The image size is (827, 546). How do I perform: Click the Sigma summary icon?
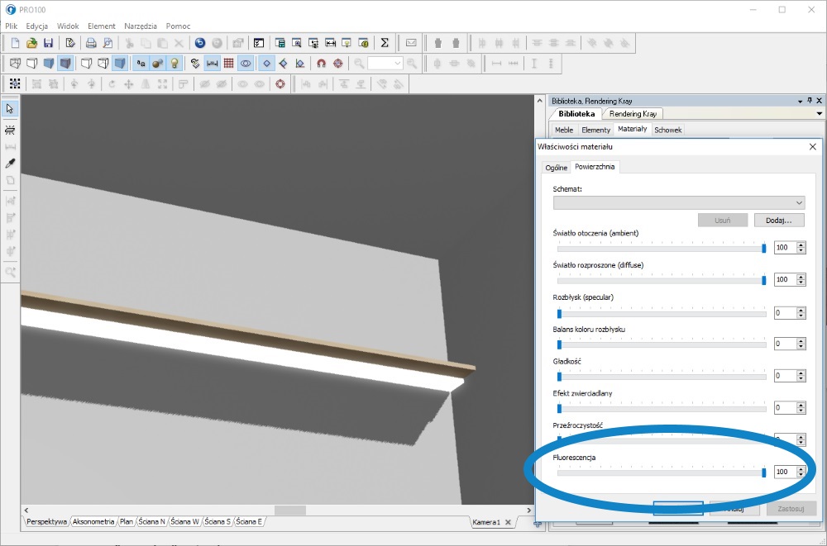[385, 43]
